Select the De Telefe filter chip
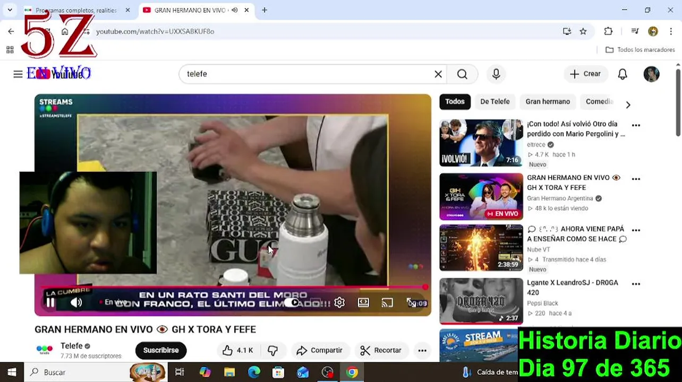The height and width of the screenshot is (382, 682). pyautogui.click(x=495, y=102)
